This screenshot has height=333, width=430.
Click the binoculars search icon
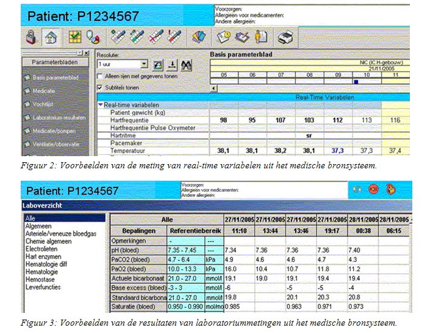[x=187, y=65]
